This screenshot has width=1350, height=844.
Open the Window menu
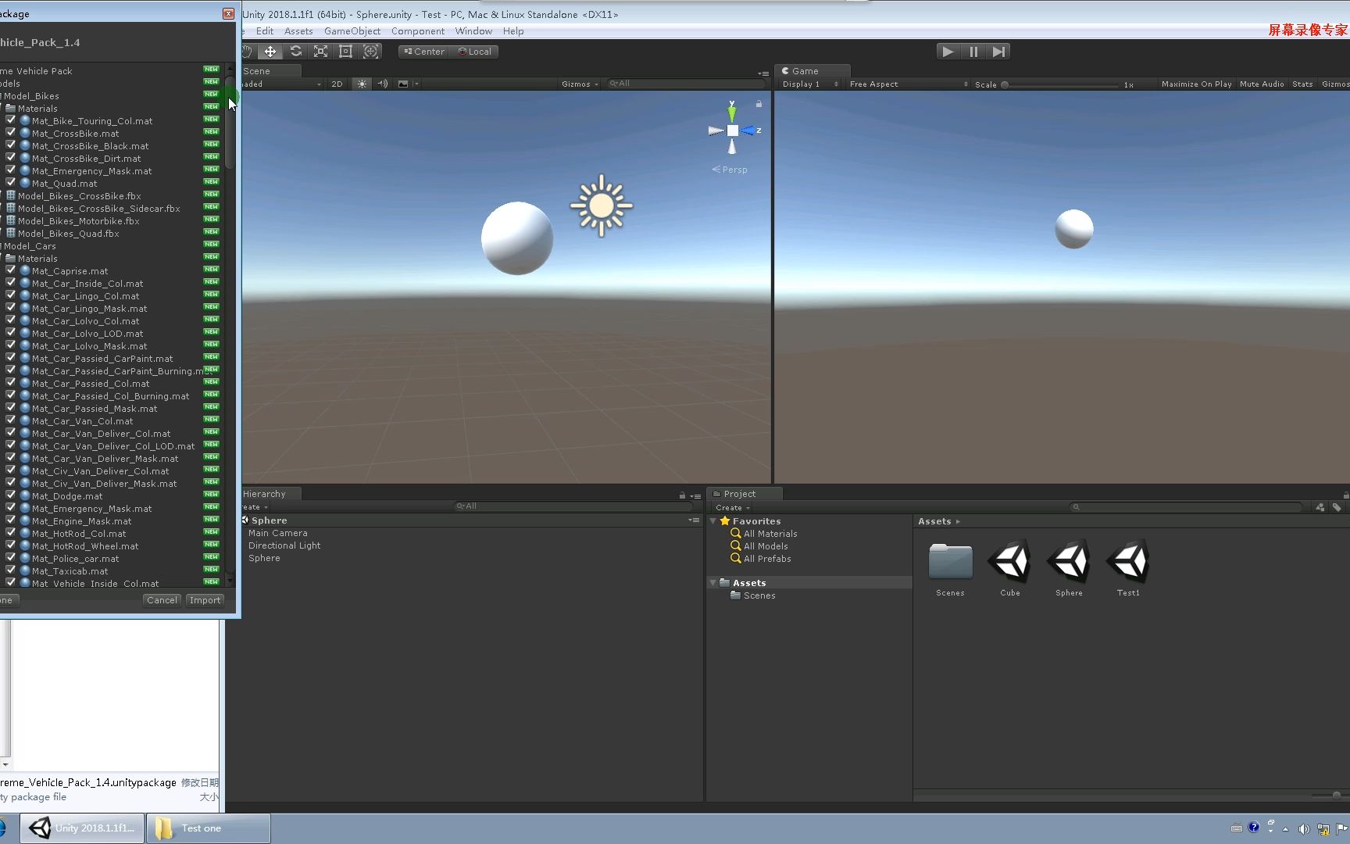pyautogui.click(x=473, y=31)
